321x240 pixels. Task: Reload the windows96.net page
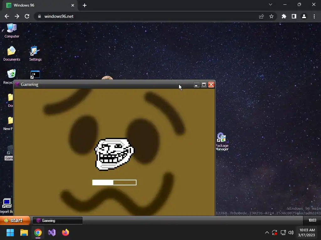[x=27, y=16]
